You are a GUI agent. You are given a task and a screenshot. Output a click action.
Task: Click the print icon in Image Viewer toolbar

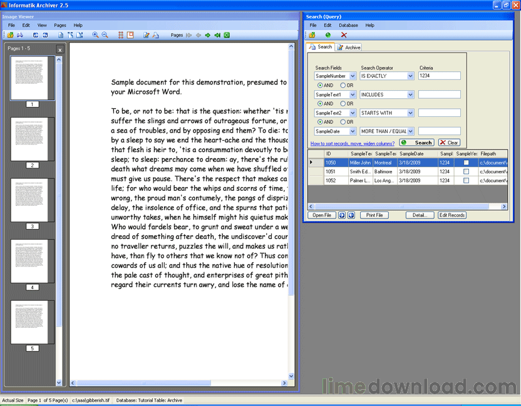[20, 35]
